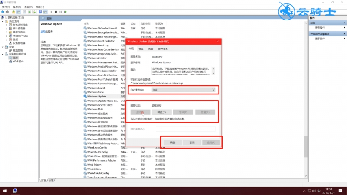Expand the 共享文件夹 node
This screenshot has width=347, height=195.
point(7,32)
